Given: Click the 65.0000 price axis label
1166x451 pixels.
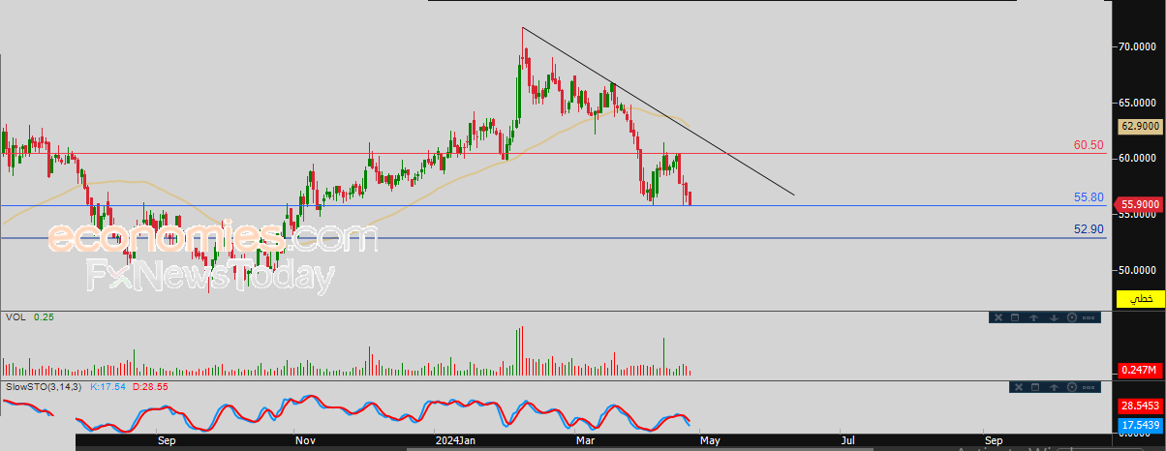Looking at the screenshot, I should click(x=1139, y=102).
